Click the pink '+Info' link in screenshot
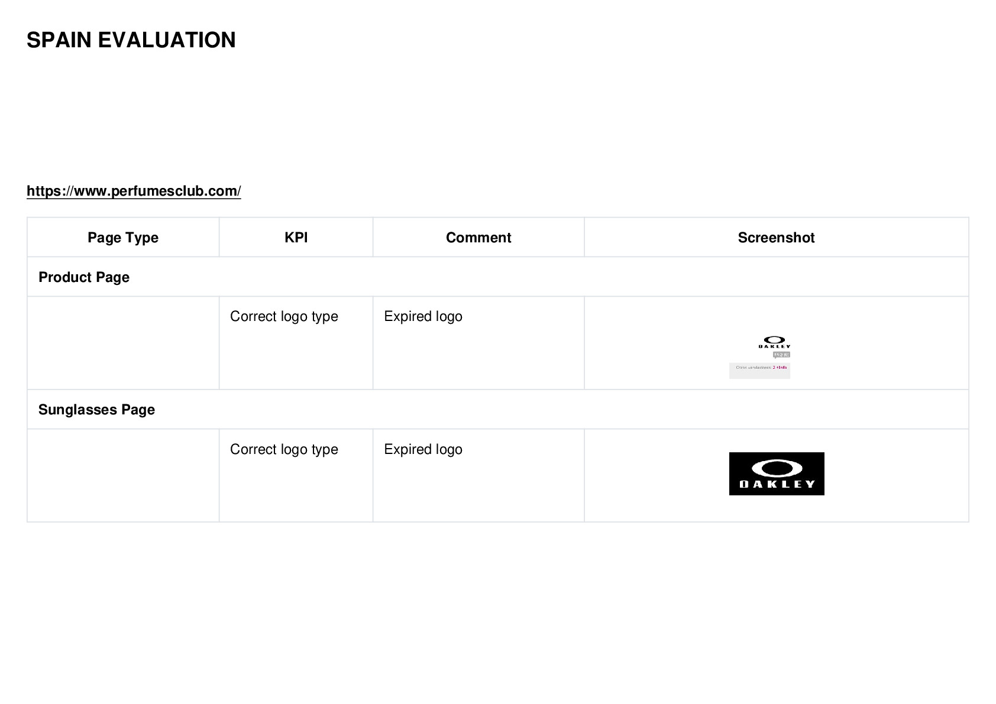996x704 pixels. click(x=781, y=367)
